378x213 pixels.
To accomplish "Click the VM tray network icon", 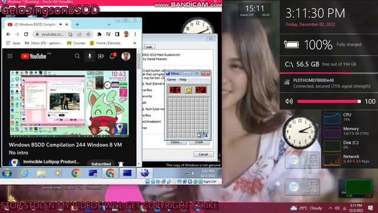I will [x=187, y=173].
